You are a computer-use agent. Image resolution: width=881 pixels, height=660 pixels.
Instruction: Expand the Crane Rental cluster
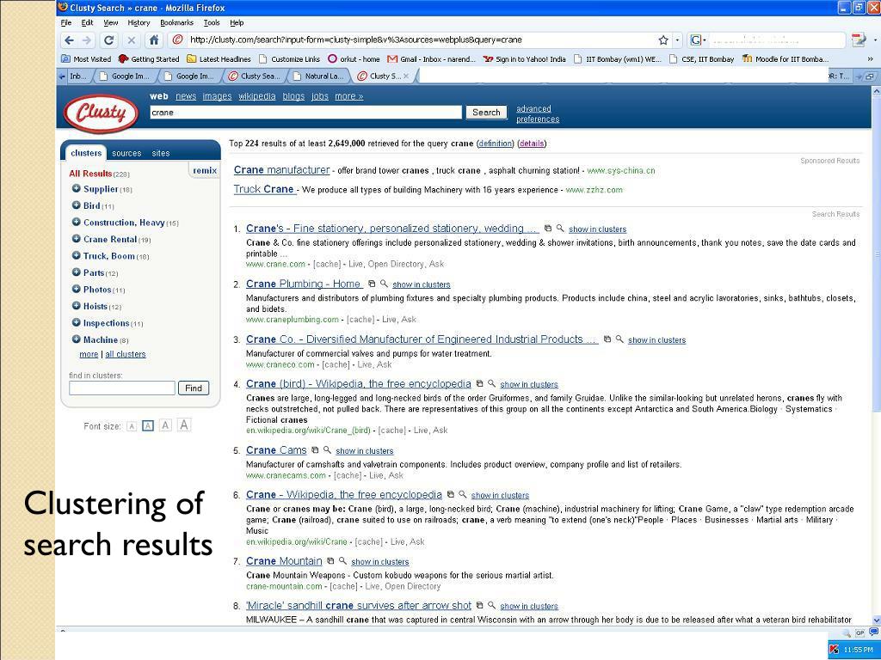(x=76, y=239)
